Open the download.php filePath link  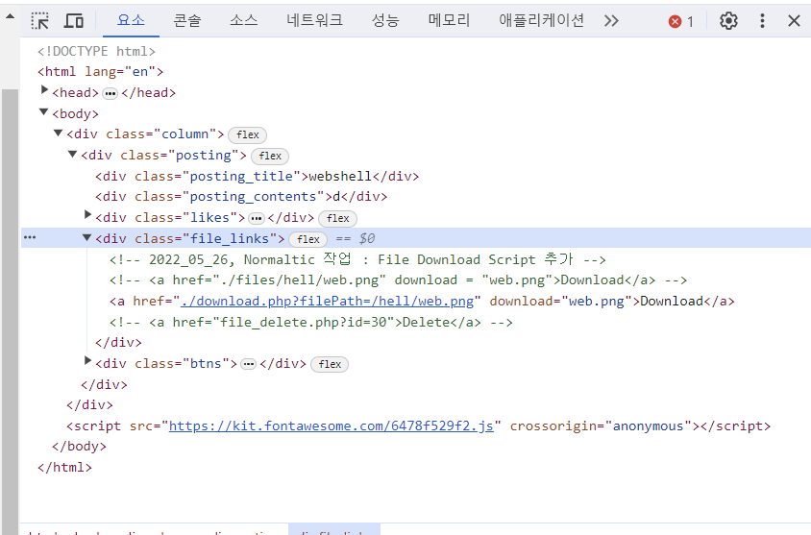point(327,302)
